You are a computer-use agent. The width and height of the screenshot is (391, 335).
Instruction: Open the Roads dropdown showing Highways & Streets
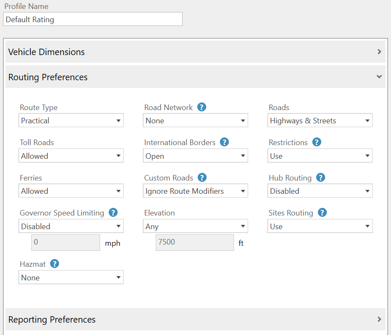[x=320, y=120]
